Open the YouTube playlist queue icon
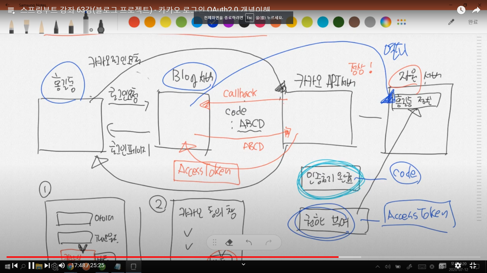Screen dimensions: 487x273 (11, 11)
